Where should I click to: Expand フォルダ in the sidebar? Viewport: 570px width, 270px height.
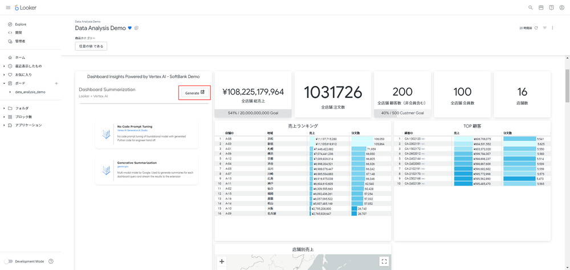[x=4, y=108]
